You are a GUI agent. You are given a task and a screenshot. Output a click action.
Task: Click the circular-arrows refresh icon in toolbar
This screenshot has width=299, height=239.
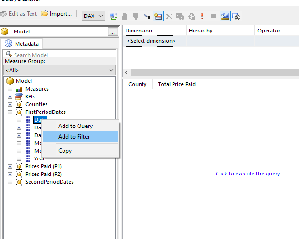click(x=190, y=16)
